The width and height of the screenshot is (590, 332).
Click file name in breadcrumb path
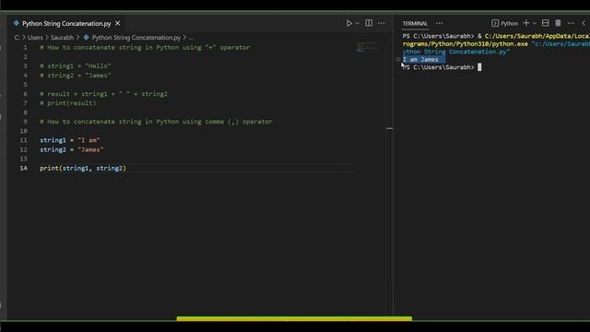136,37
